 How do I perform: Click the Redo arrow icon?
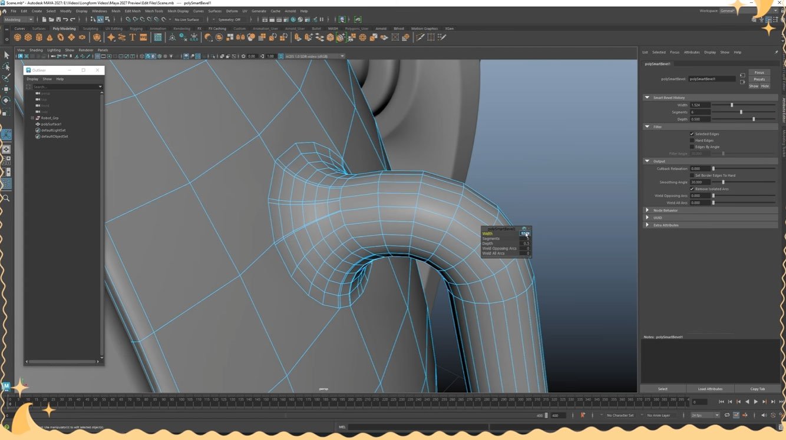coord(72,19)
